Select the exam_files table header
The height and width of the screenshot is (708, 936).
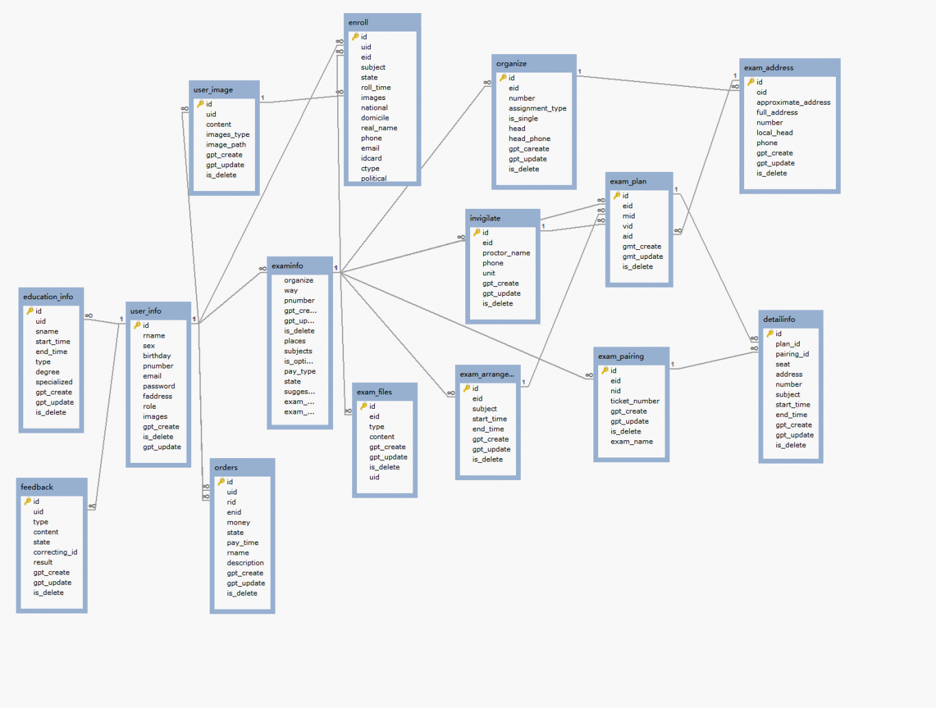384,392
